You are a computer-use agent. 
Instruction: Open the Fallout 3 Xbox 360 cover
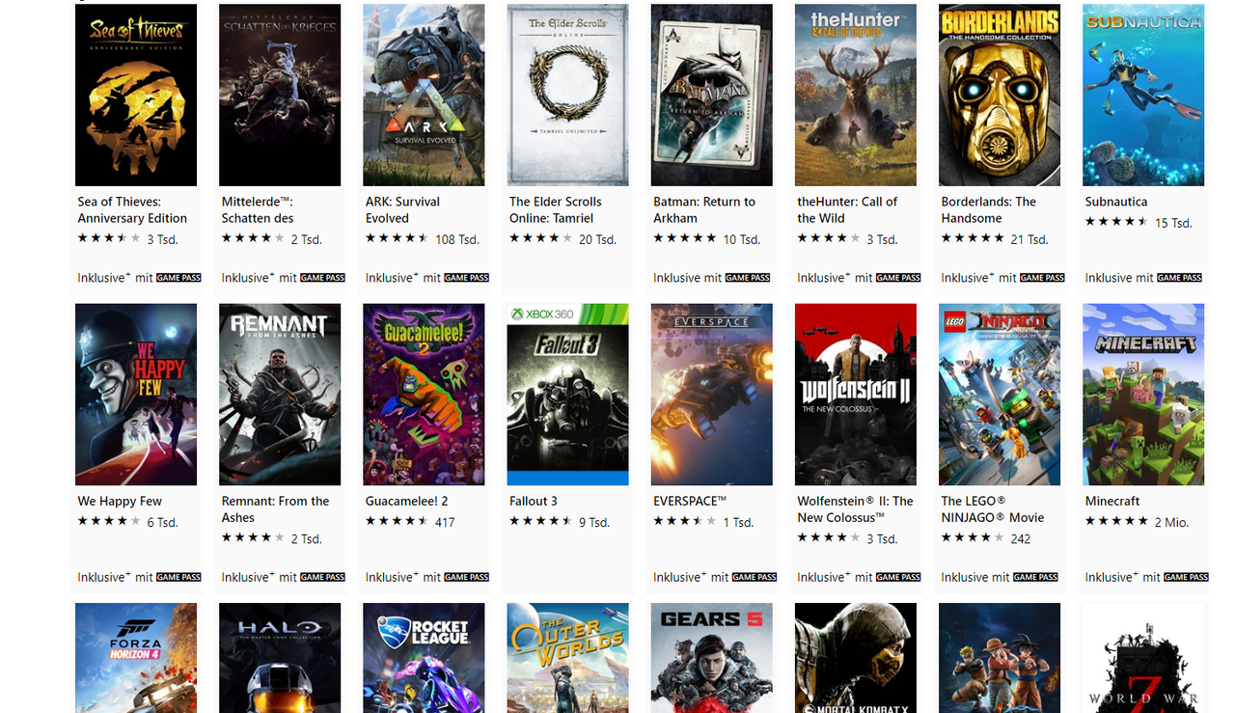click(567, 395)
